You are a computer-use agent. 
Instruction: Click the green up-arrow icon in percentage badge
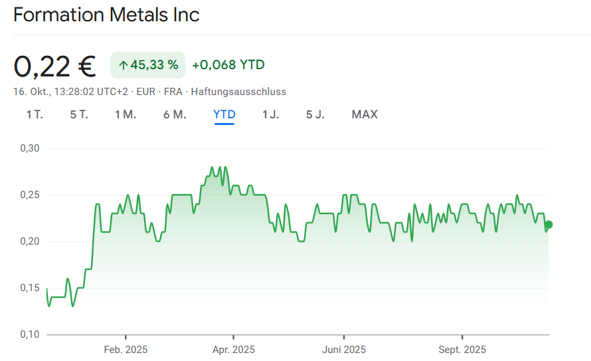click(x=122, y=64)
